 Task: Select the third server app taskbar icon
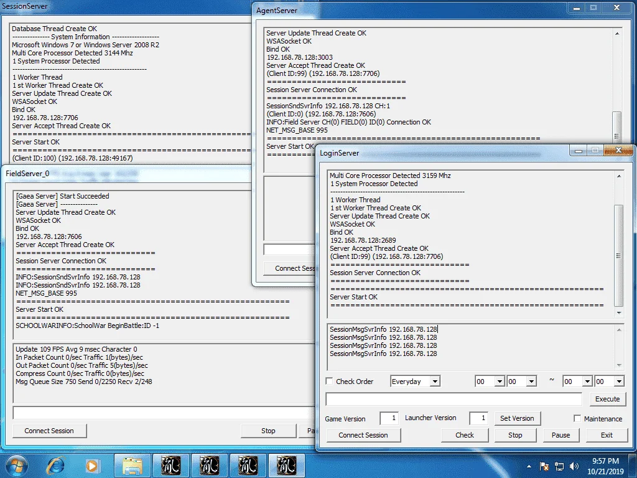248,466
